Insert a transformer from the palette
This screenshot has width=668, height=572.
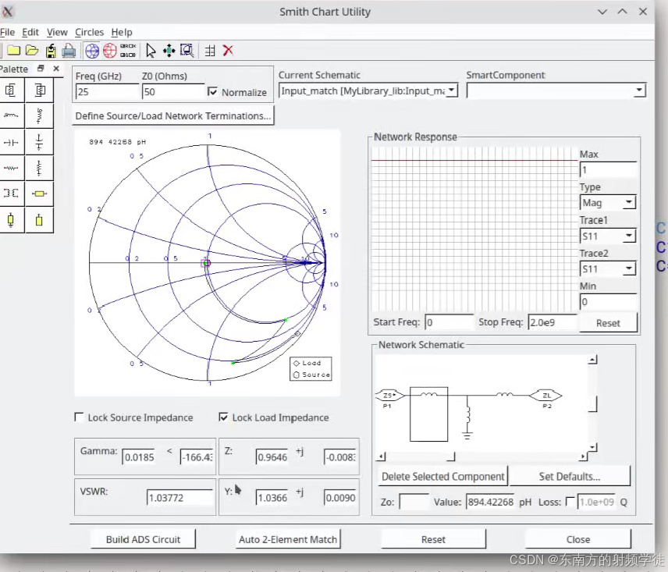point(11,194)
